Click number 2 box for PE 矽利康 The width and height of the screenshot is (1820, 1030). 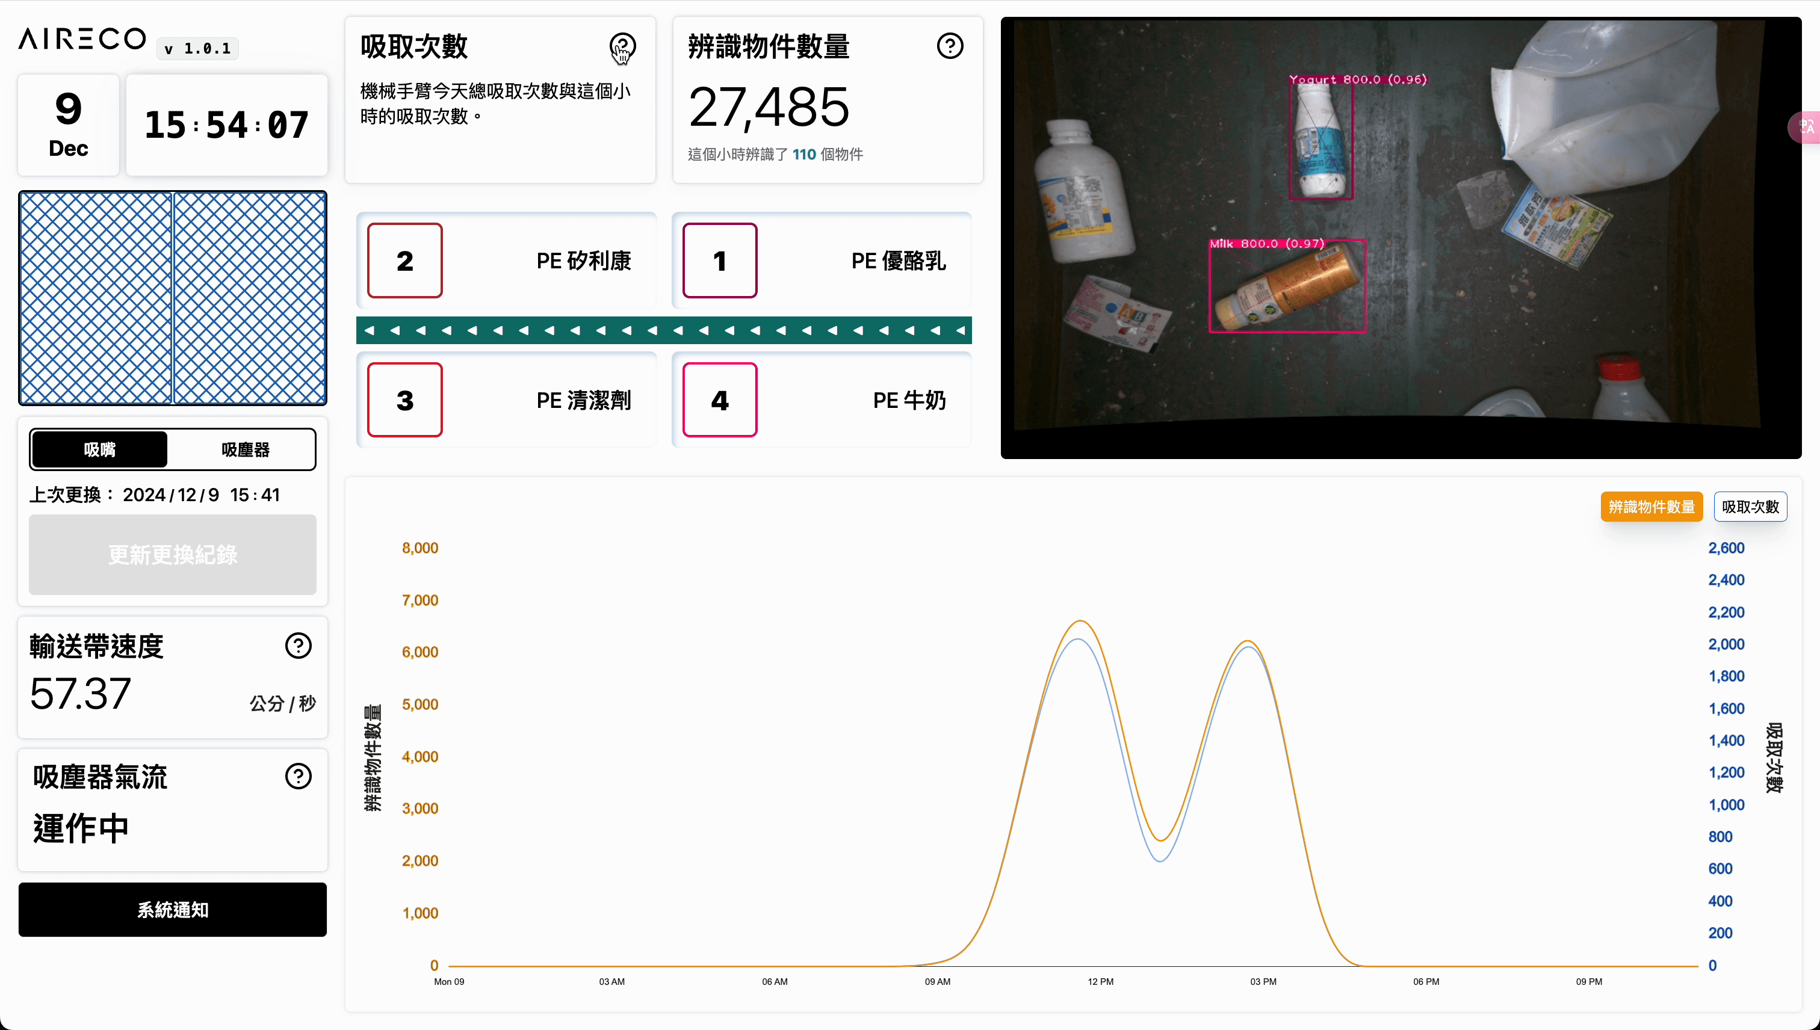405,261
